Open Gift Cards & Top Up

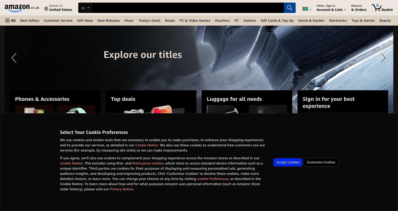[277, 20]
